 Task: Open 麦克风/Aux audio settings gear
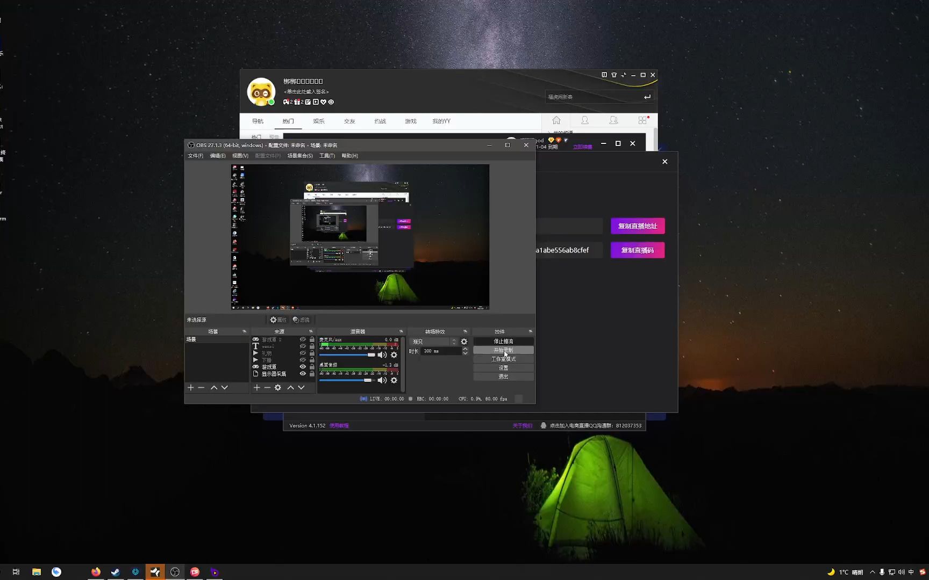coord(394,355)
